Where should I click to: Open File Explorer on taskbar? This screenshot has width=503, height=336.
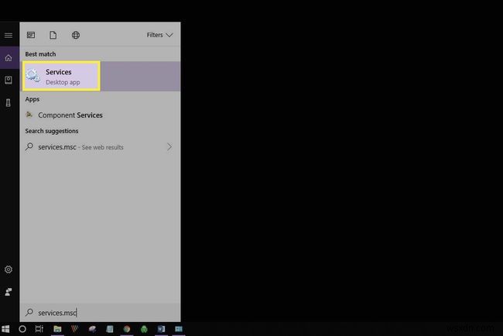click(57, 329)
